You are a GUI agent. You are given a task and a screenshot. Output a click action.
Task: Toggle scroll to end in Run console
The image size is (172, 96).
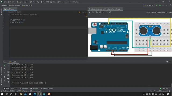tap(8, 75)
